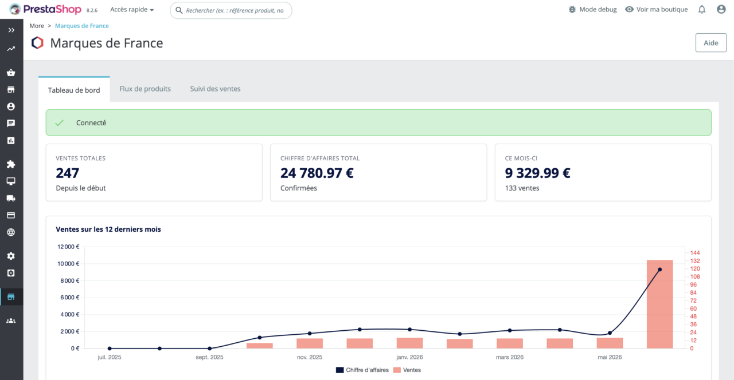Open Advanced Parameters icon in sidebar

pos(11,273)
